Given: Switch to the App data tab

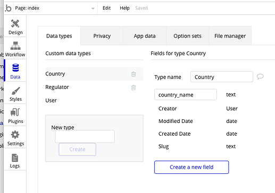Looking at the screenshot, I should click(x=145, y=36).
